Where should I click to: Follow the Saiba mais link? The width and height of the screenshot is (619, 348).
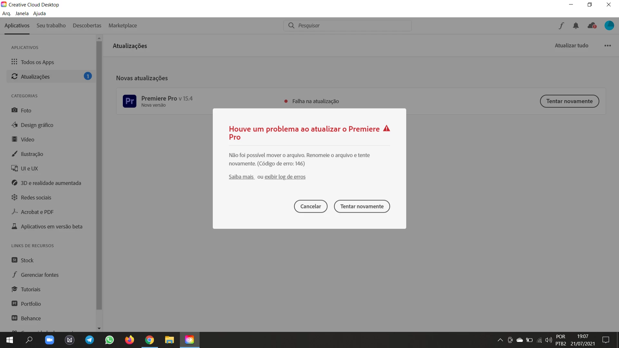(x=241, y=177)
